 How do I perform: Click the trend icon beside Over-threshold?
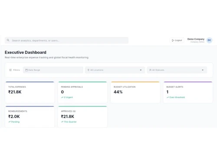(168, 97)
